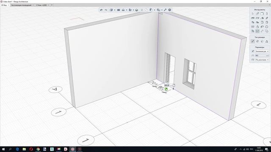
Task: Select the arrow selection tool in Инструменты panel
Action: pyautogui.click(x=253, y=14)
